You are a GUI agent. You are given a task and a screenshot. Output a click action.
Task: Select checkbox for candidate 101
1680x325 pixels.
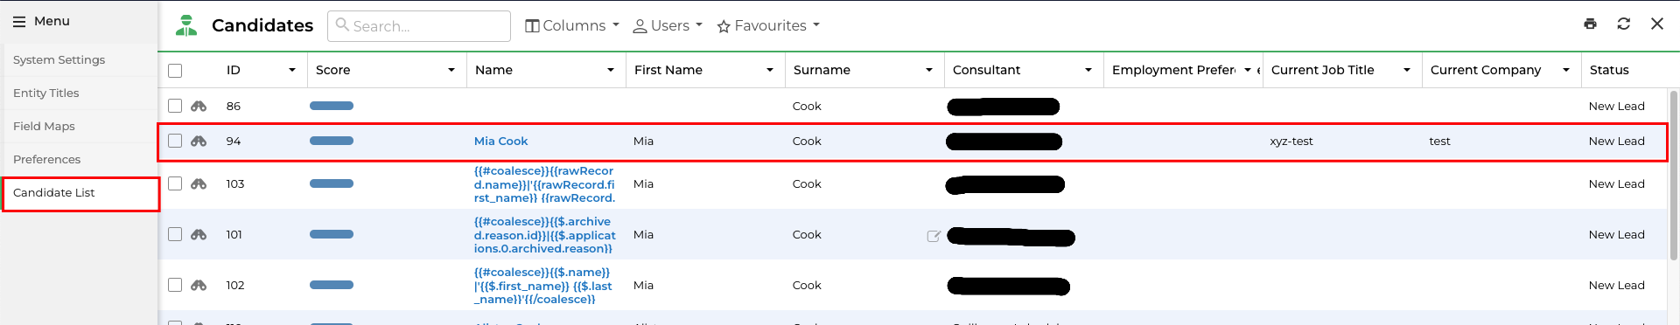click(x=175, y=234)
